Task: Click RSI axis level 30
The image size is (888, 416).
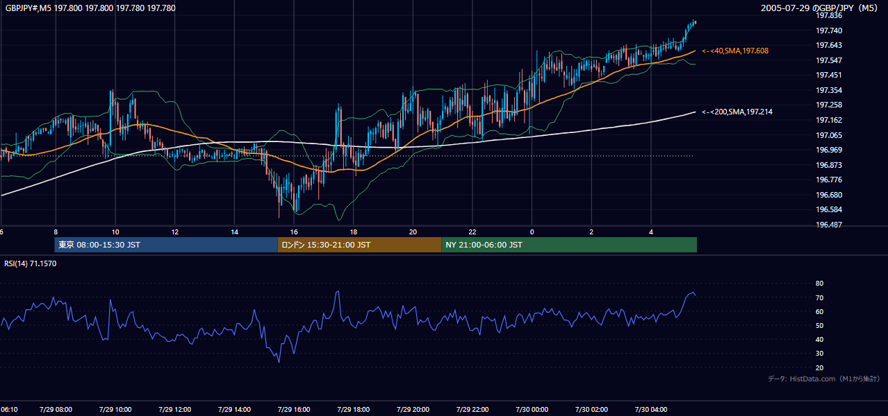Action: pyautogui.click(x=819, y=353)
